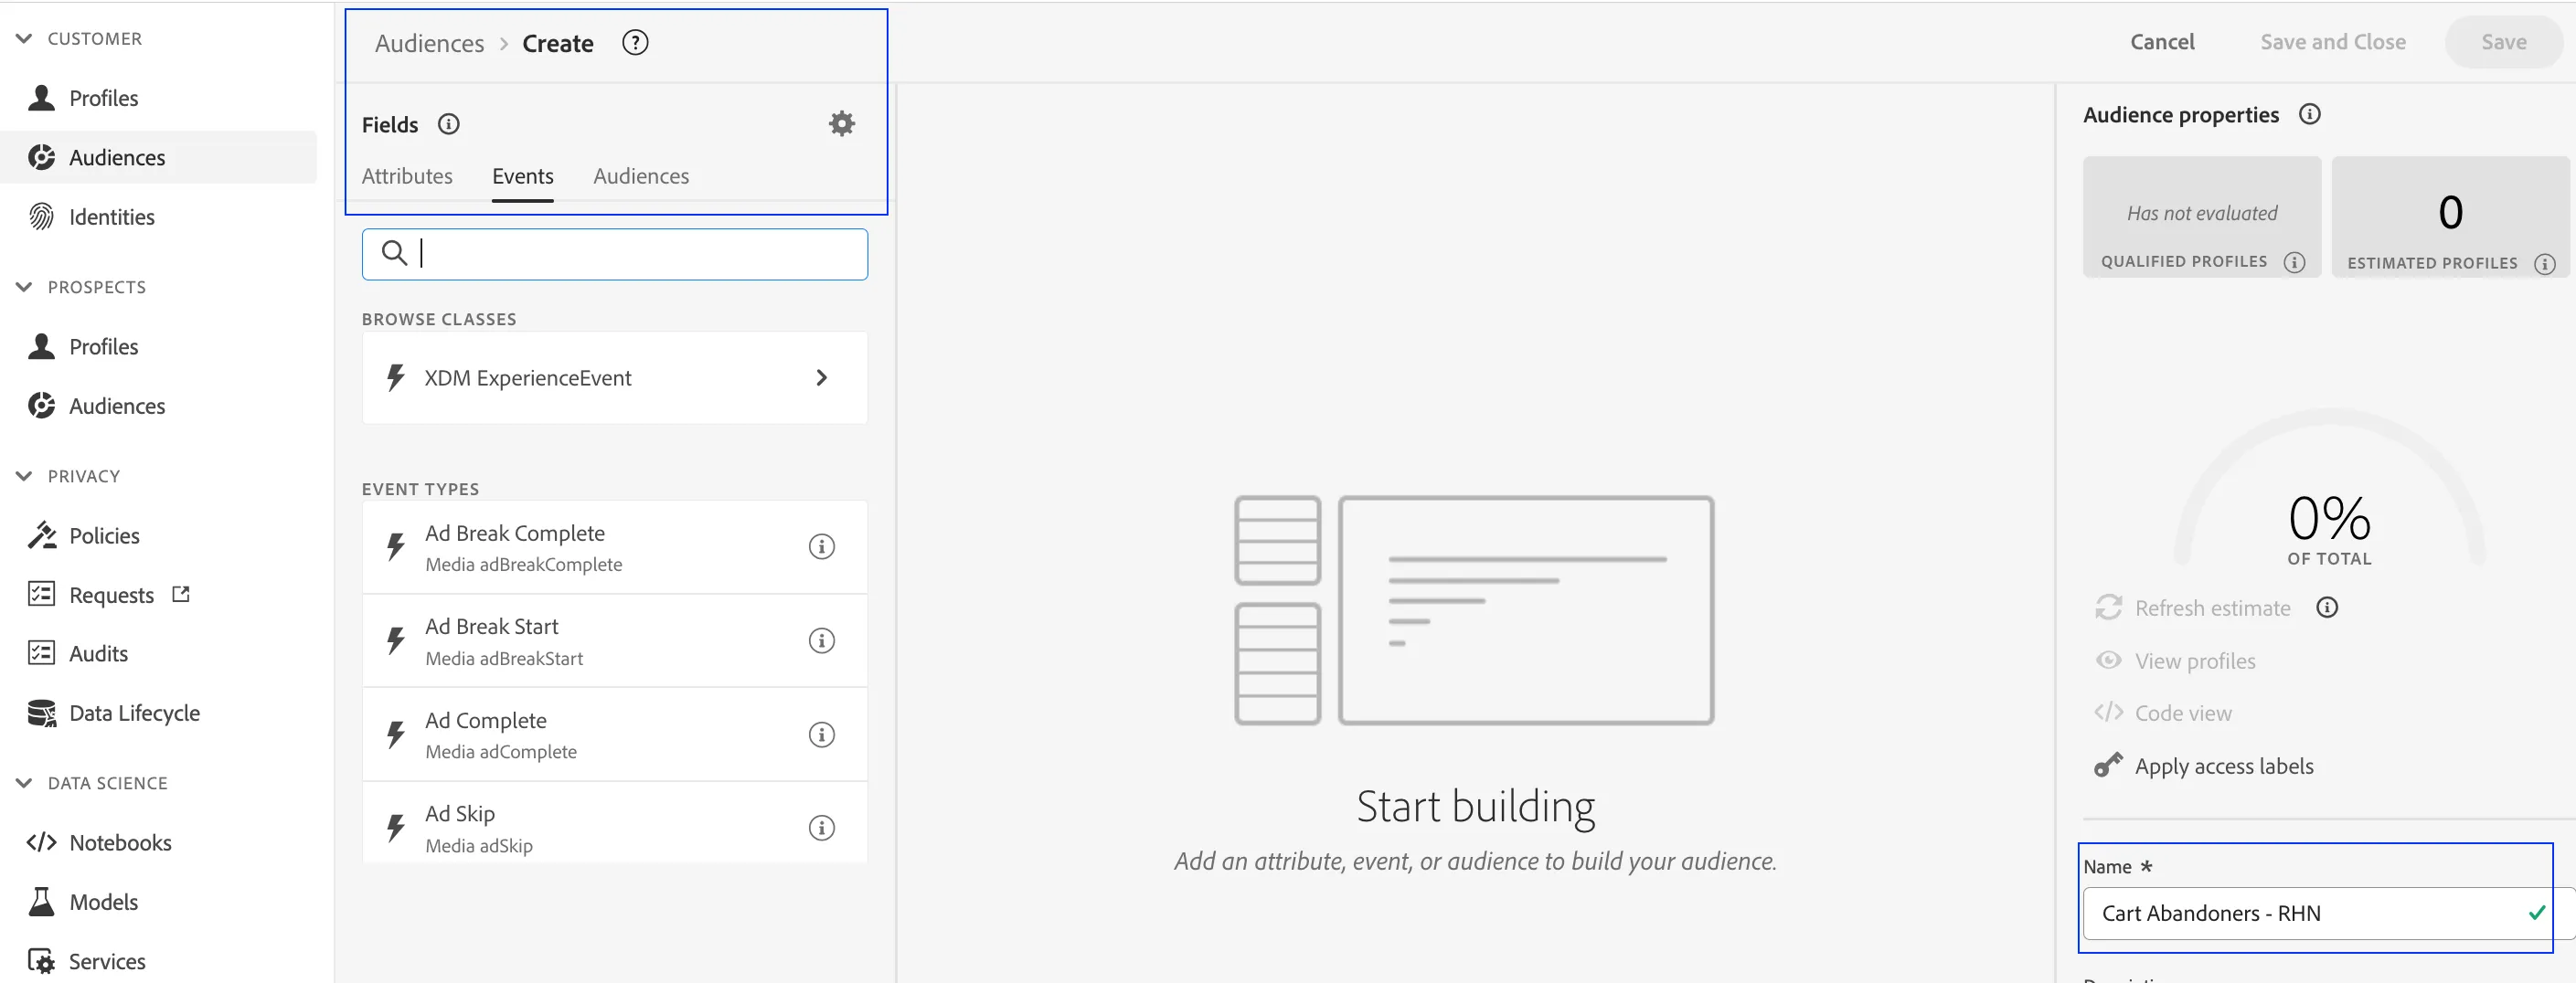Screen dimensions: 2576x983
Task: Collapse the PROSPECTS section
Action: click(x=24, y=287)
